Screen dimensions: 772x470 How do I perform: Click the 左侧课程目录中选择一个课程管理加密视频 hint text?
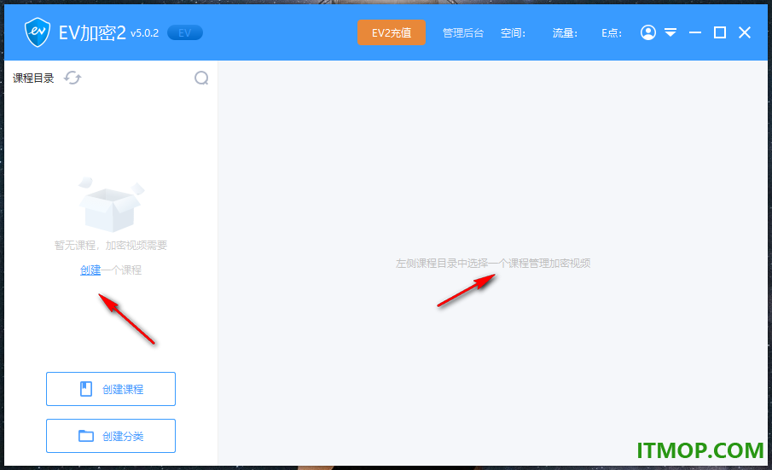click(493, 264)
